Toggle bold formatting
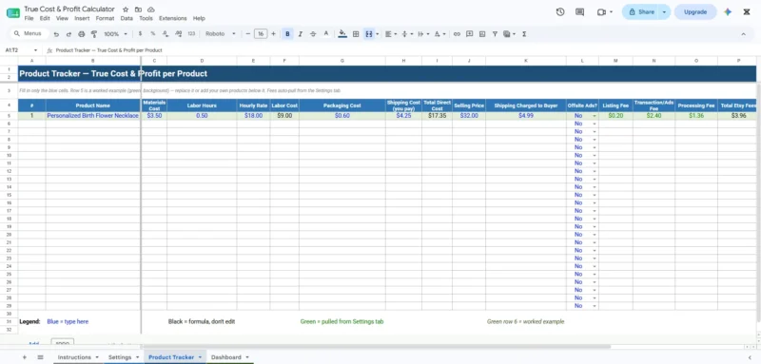Viewport: 761px width, 364px height. click(288, 34)
